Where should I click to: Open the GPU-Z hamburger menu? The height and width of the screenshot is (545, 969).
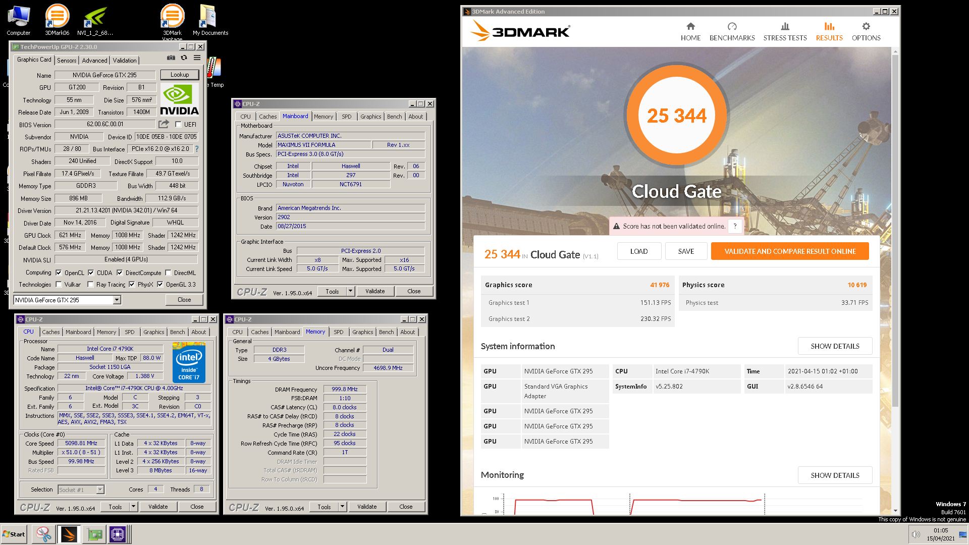coord(197,58)
